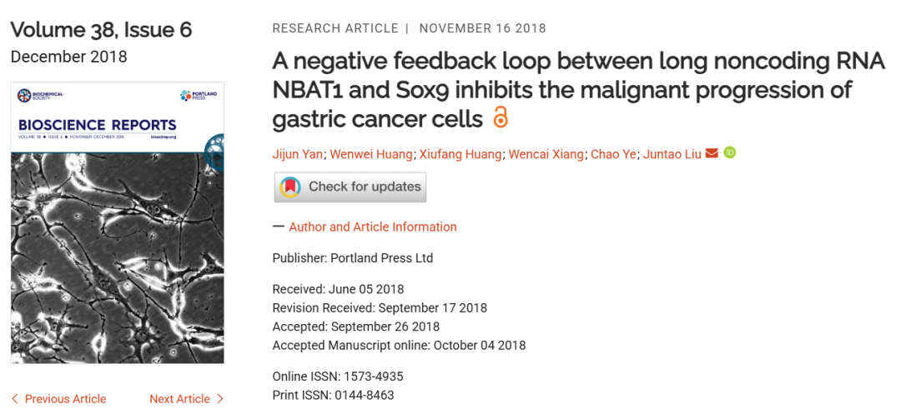Click author Chao Ye
This screenshot has width=901, height=414.
(613, 154)
